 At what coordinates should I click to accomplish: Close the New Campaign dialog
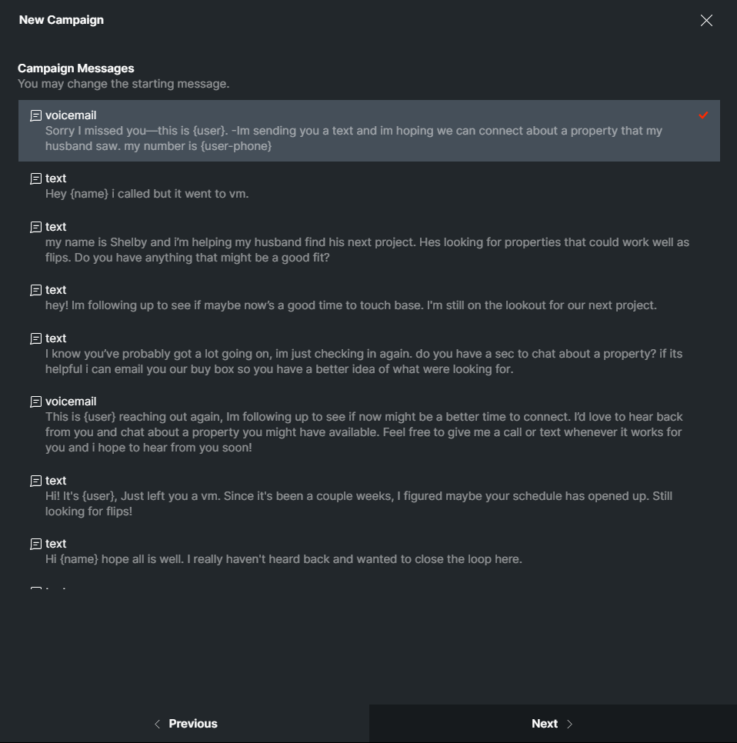tap(706, 21)
